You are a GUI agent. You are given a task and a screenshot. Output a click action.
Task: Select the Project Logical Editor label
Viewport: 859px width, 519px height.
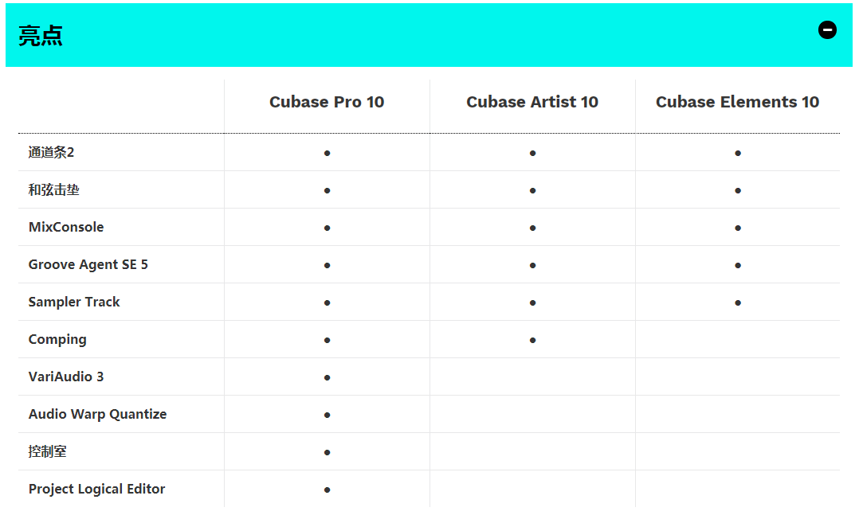pyautogui.click(x=96, y=489)
